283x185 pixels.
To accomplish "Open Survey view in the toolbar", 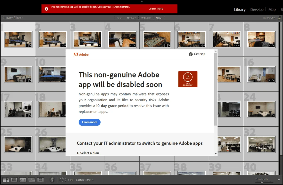I will pos(32,180).
